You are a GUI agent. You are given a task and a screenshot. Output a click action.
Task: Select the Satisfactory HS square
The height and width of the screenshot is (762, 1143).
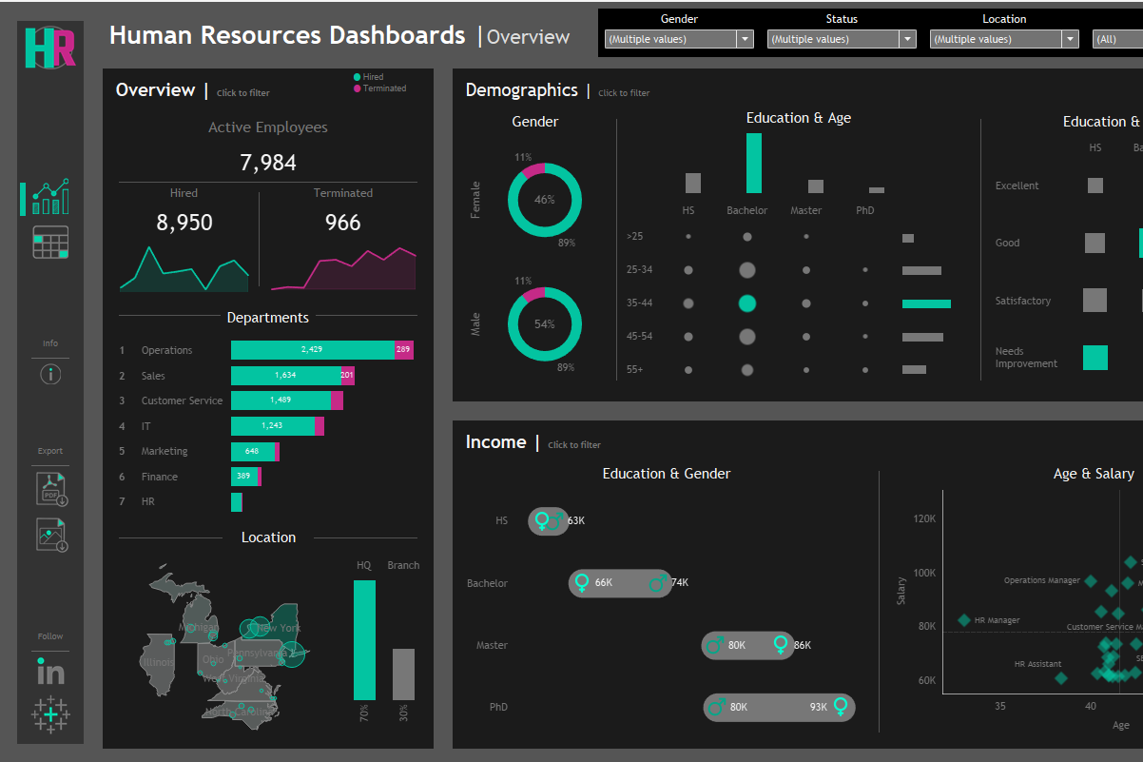[1095, 301]
